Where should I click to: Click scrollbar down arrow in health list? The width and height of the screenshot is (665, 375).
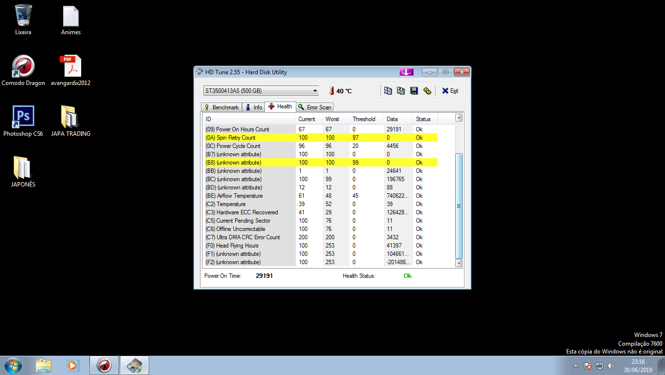(x=459, y=263)
